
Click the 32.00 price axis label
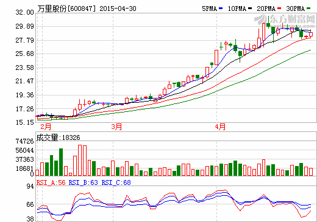[x=24, y=12]
